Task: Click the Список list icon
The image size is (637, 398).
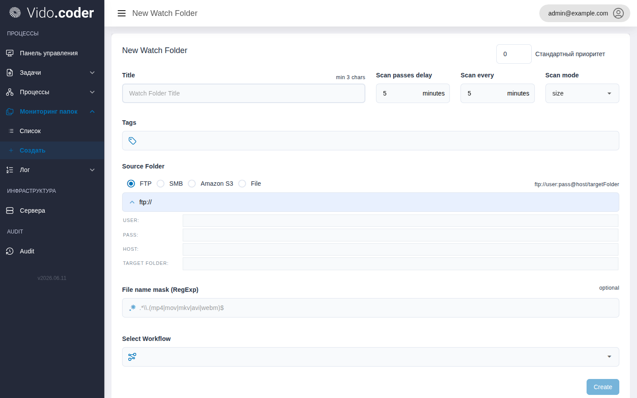Action: (x=11, y=131)
